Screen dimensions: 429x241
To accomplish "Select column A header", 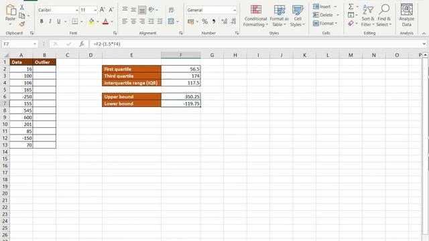I will pos(21,55).
